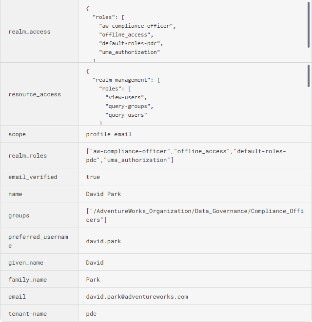Click the realm_access JSON scrollbar
Image resolution: width=312 pixels, height=322 pixels.
pos(309,25)
